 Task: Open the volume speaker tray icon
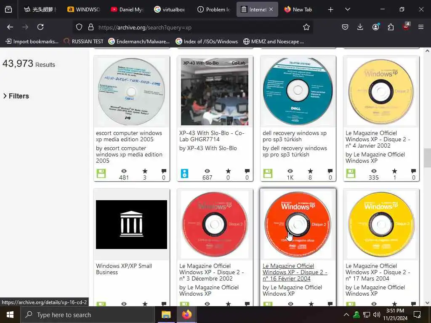[377, 315]
